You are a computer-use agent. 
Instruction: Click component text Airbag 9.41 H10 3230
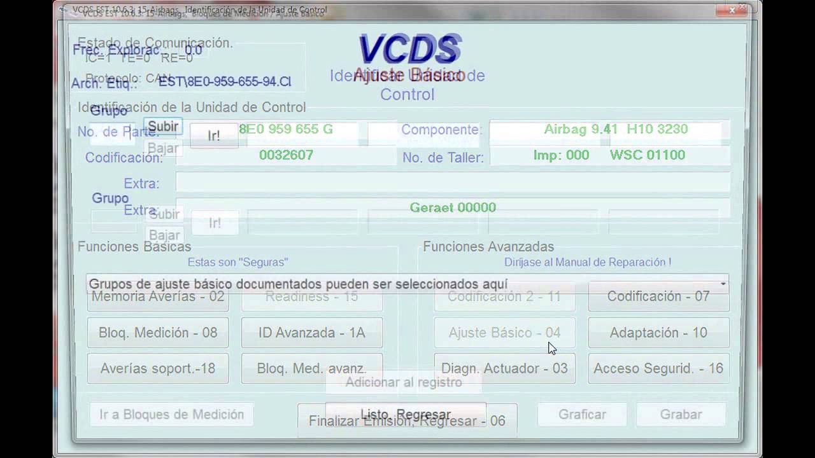616,129
